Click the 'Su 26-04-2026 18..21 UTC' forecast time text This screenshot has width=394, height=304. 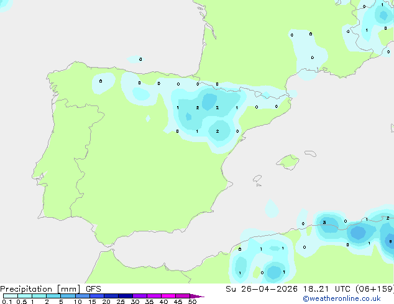tap(288, 289)
